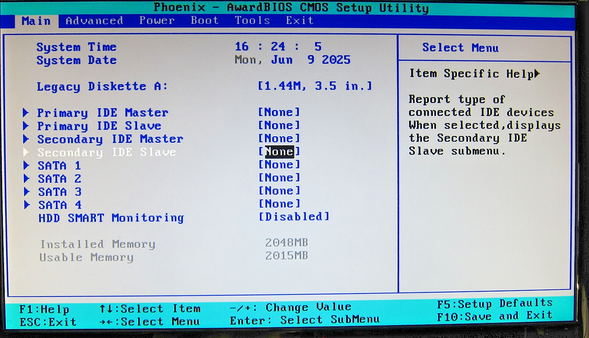Go to the Boot tab
The image size is (589, 338).
click(x=205, y=21)
